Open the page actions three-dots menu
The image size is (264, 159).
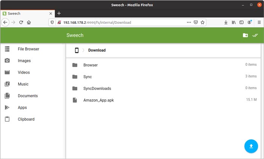(x=189, y=22)
